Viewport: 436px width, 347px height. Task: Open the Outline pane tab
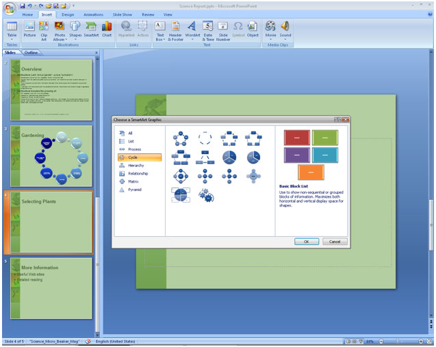click(31, 52)
